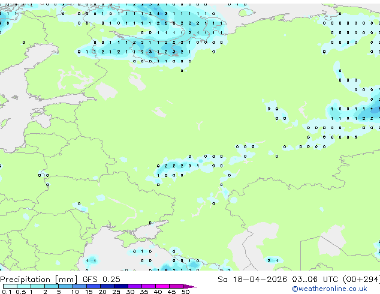Screen dimensions: 380x294
Task: Click the '50' legend scale value
Action: (185, 292)
